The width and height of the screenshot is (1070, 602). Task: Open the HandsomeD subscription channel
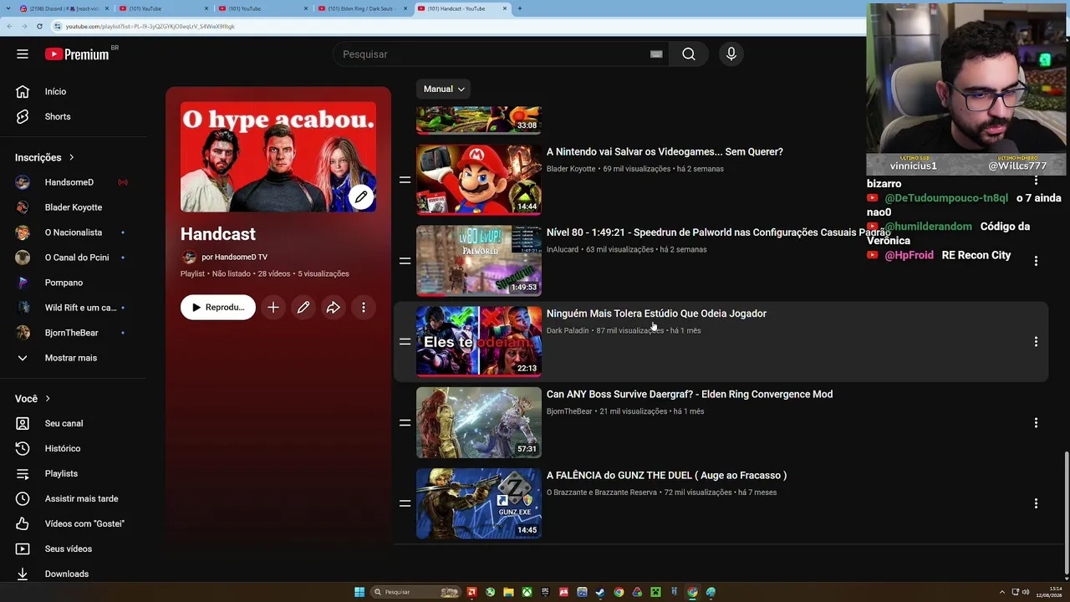coord(69,182)
